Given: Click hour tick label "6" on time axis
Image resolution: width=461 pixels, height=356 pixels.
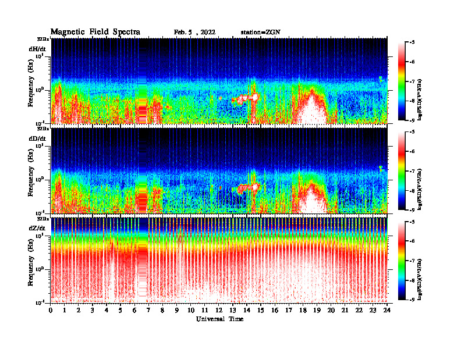Looking at the screenshot, I should tap(134, 311).
